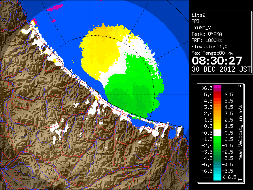The width and height of the screenshot is (253, 190).
Task: Select the 'Task: OYAMA' line
Action: coord(207,34)
